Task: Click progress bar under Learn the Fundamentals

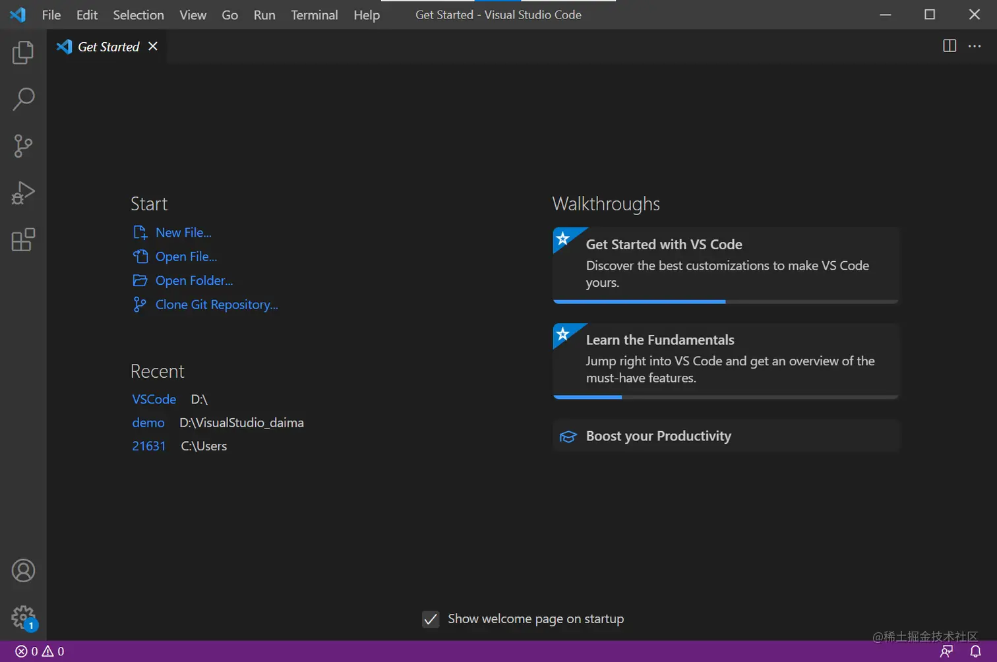Action: click(x=726, y=397)
